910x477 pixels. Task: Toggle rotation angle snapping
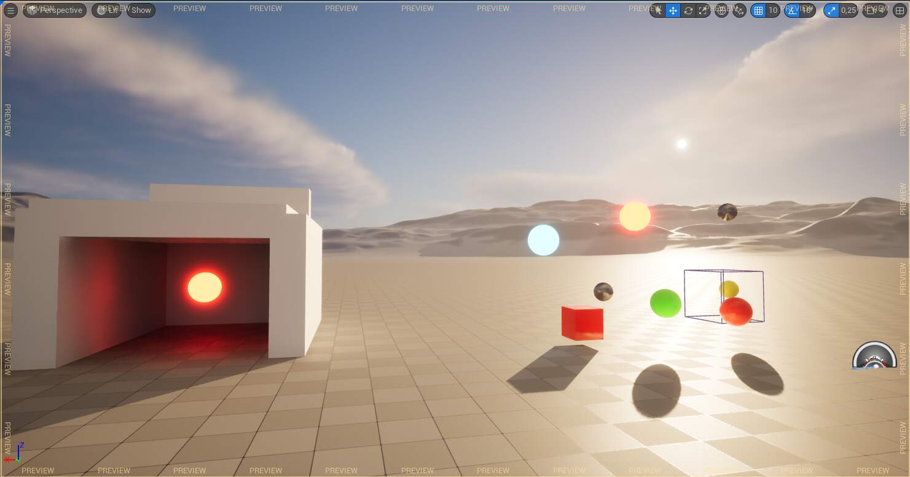click(792, 10)
